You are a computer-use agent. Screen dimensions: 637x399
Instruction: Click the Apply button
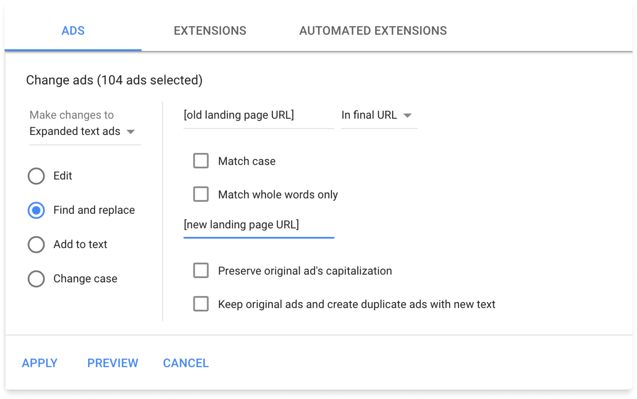tap(40, 363)
